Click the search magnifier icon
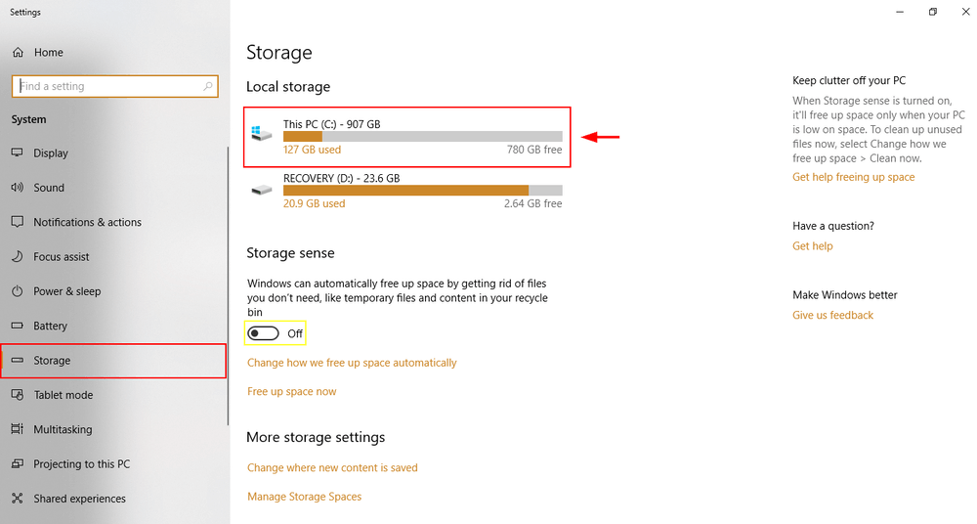977x524 pixels. [x=208, y=87]
